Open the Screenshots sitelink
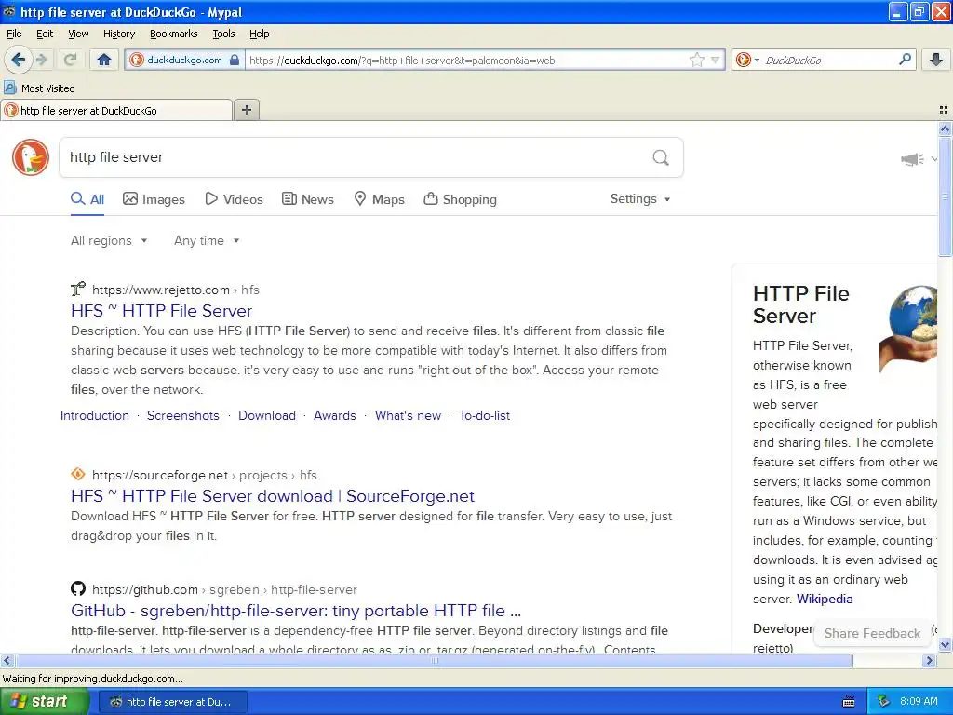Screen dimensions: 953x715 (183, 416)
